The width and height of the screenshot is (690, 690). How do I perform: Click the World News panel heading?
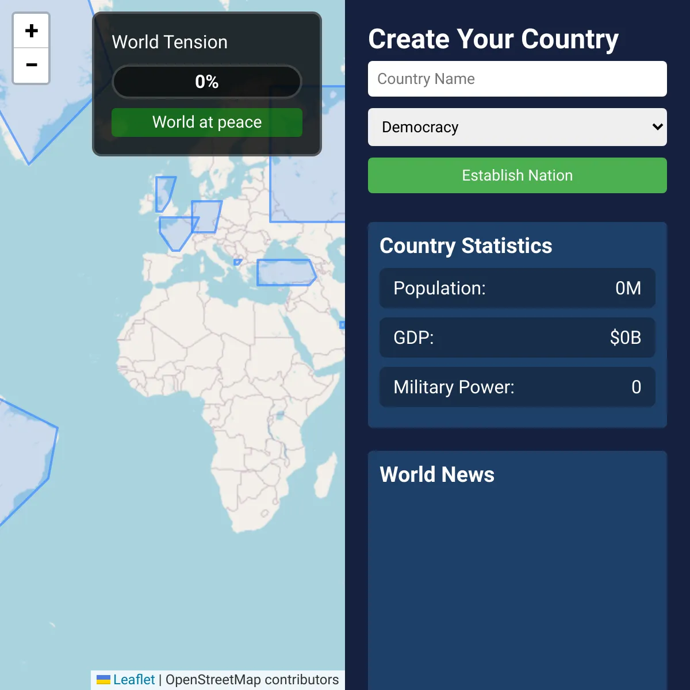[x=437, y=475]
